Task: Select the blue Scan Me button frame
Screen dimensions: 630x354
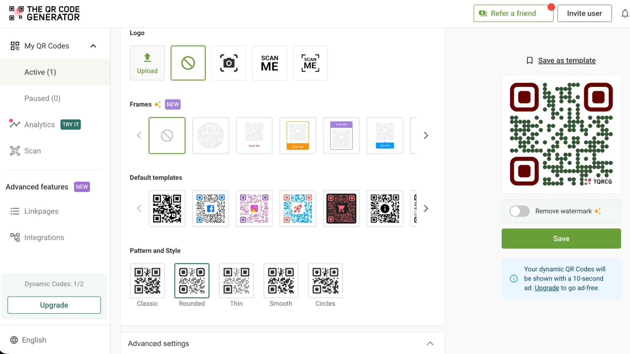Action: pyautogui.click(x=385, y=135)
